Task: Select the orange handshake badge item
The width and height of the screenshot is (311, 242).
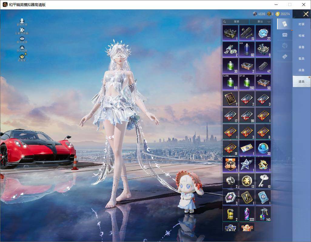Action: (230, 165)
